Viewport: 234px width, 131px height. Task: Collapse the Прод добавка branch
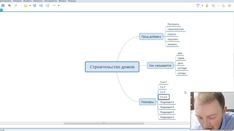pos(164,36)
